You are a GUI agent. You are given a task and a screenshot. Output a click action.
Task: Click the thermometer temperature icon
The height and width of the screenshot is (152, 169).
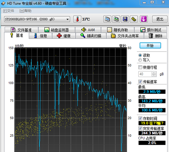[x=77, y=19]
